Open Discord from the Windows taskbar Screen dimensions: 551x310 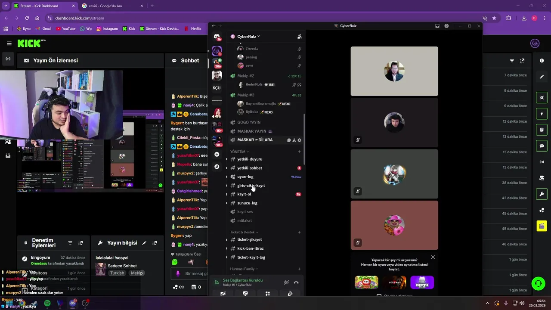pyautogui.click(x=73, y=303)
